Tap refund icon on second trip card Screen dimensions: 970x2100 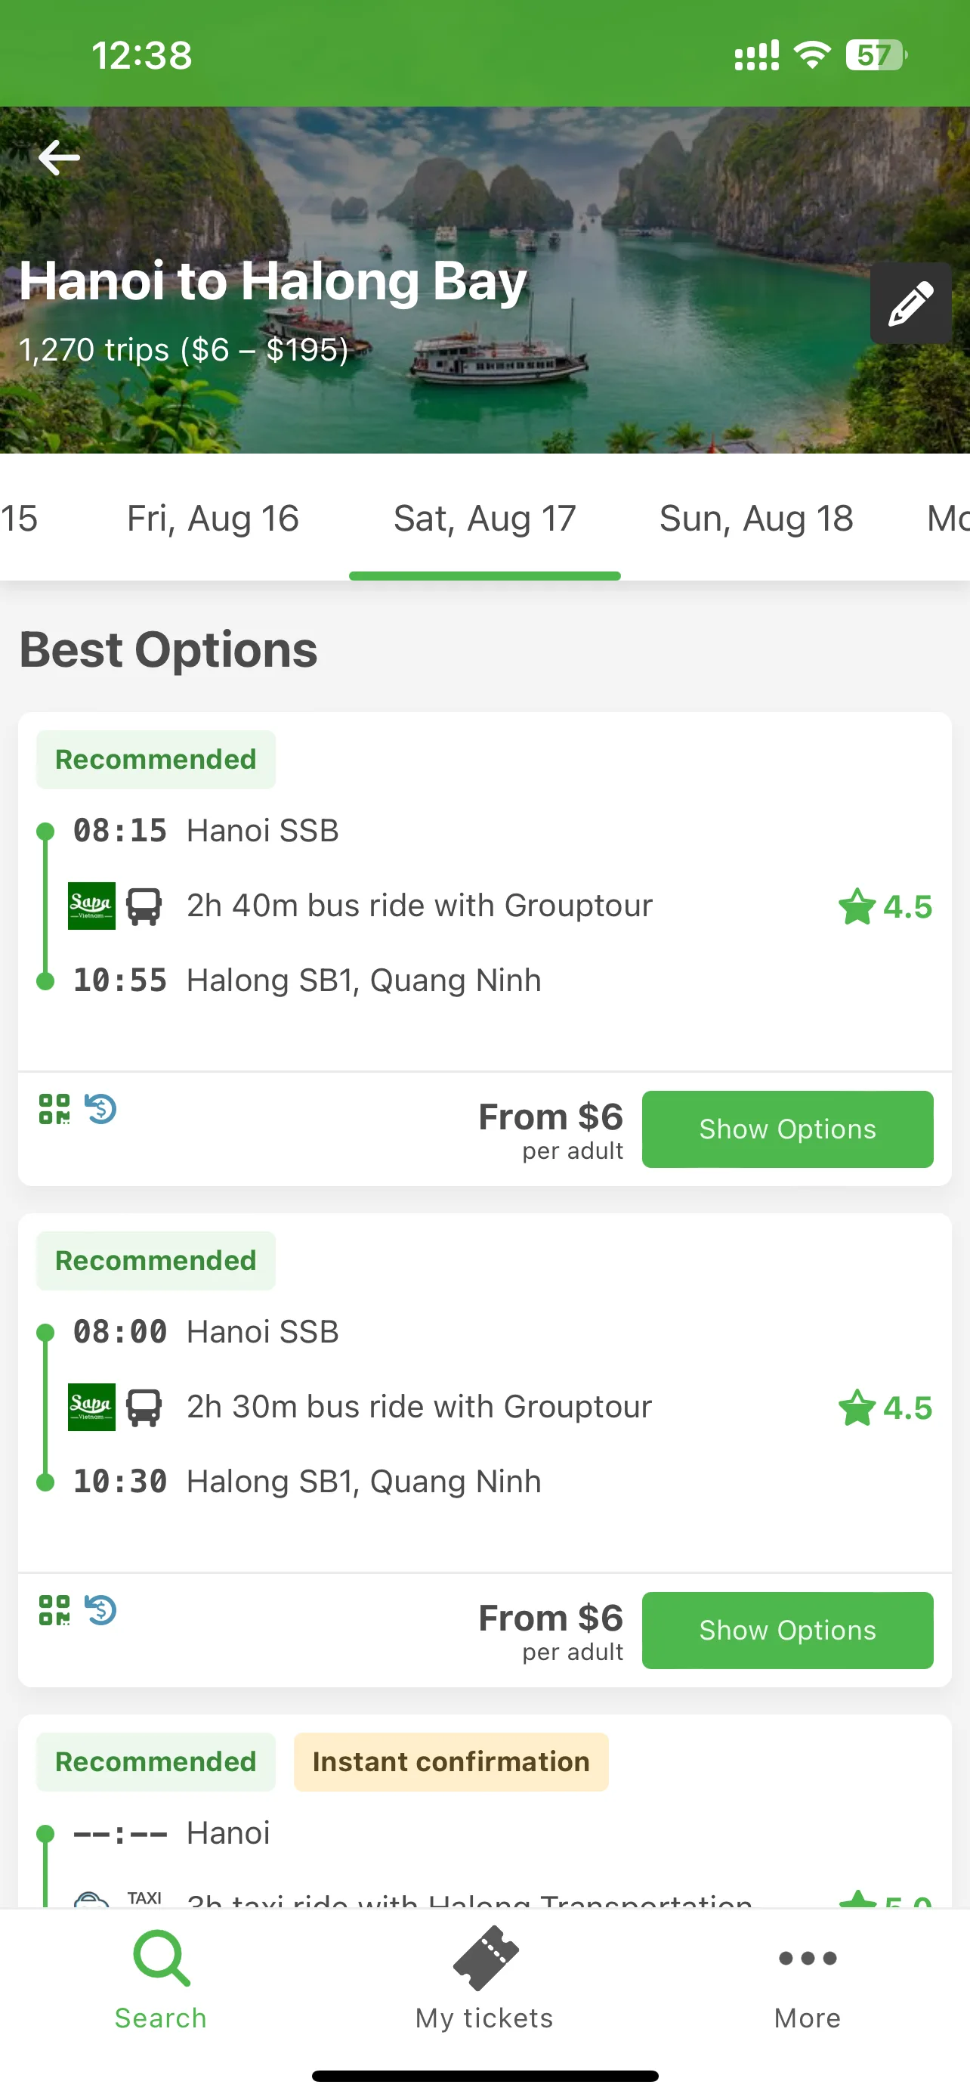click(x=101, y=1610)
